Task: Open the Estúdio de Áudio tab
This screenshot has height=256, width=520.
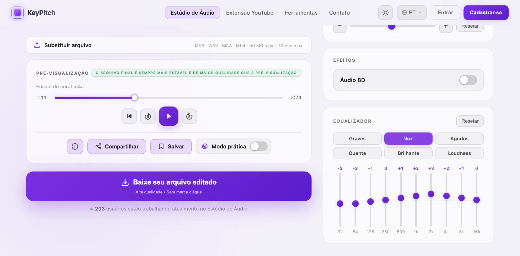Action: (x=192, y=13)
